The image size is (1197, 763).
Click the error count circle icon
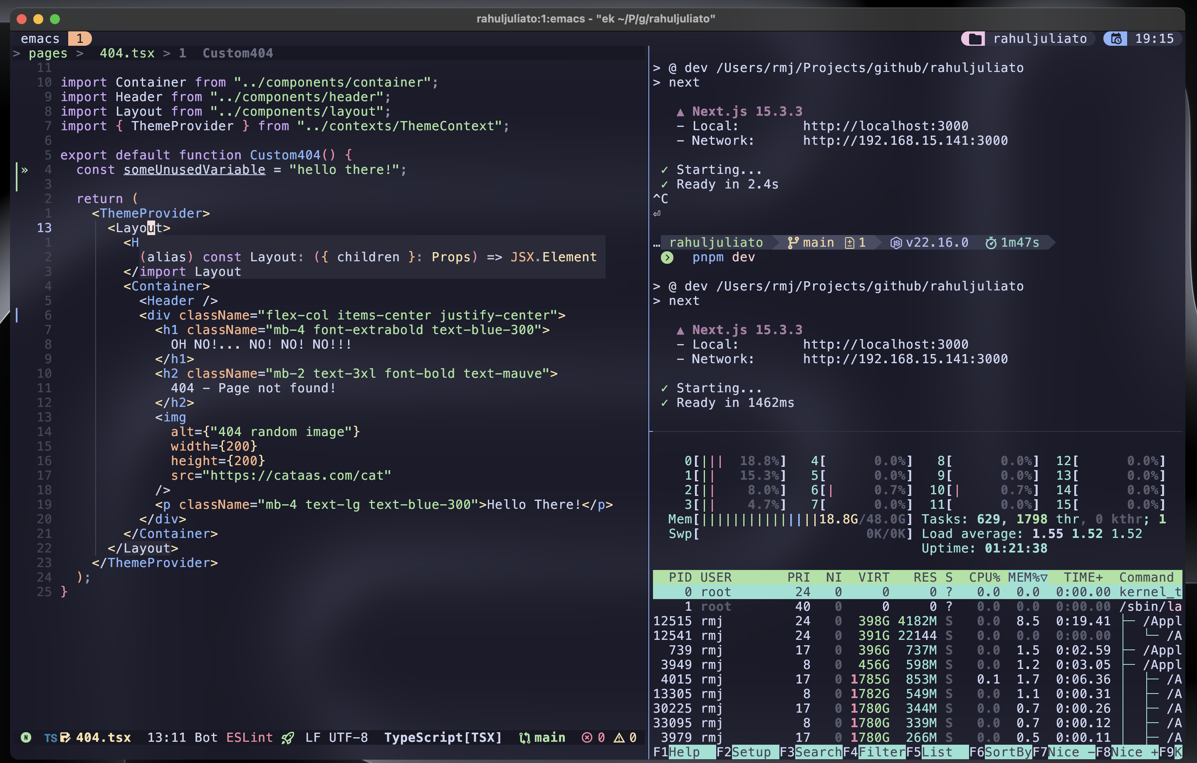click(x=586, y=738)
